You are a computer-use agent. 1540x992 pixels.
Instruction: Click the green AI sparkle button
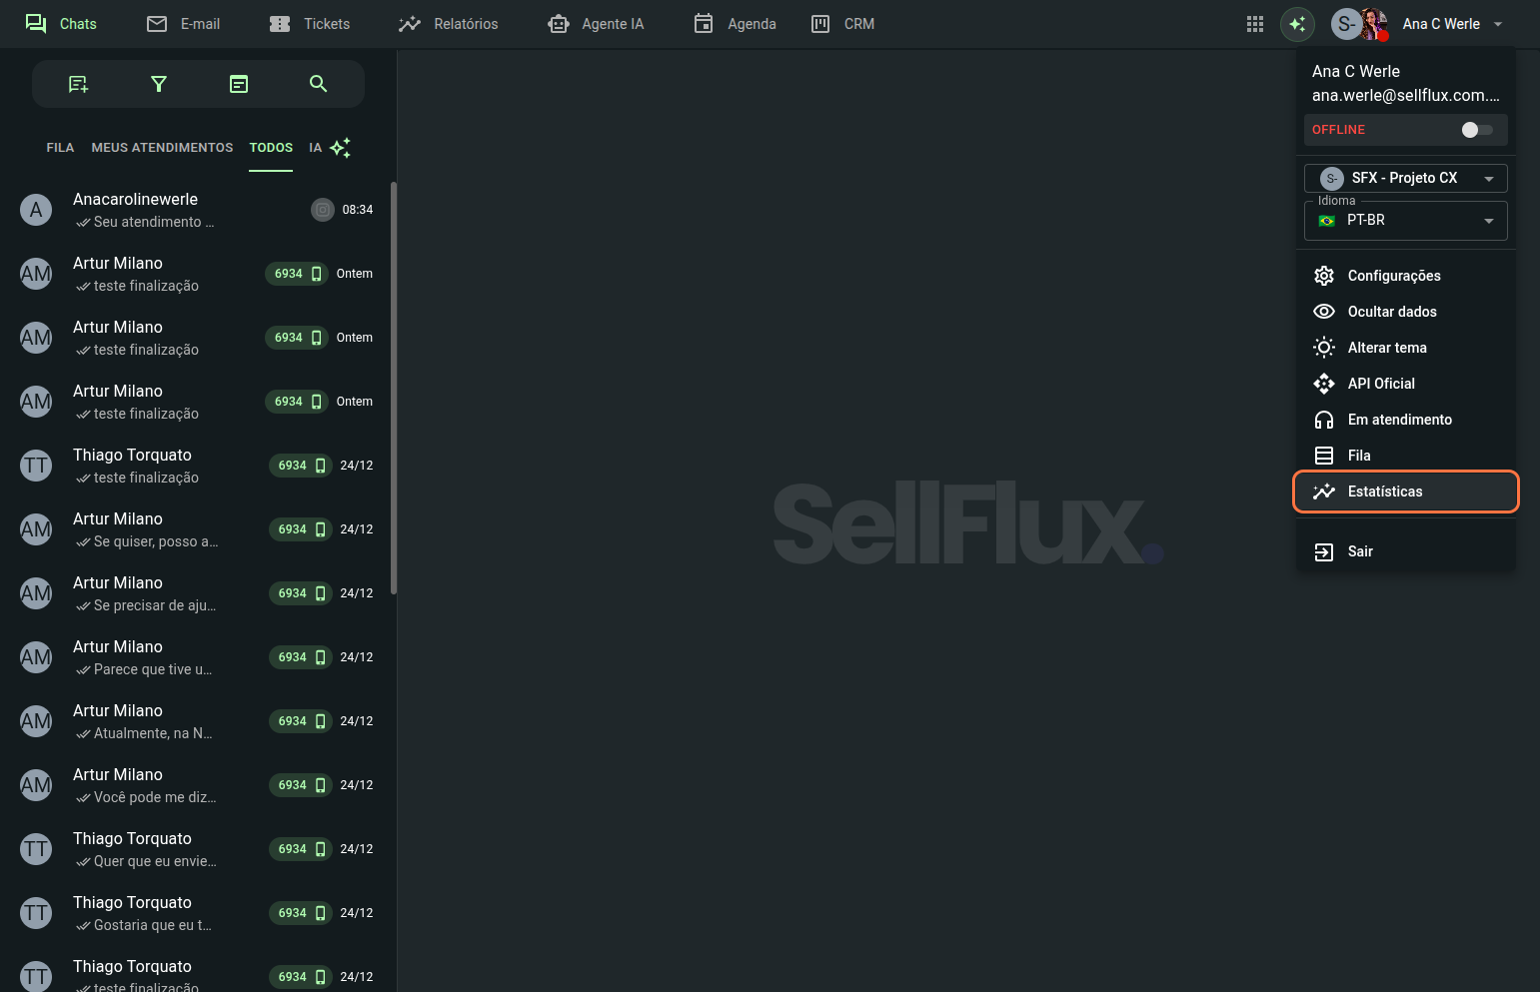1297,24
